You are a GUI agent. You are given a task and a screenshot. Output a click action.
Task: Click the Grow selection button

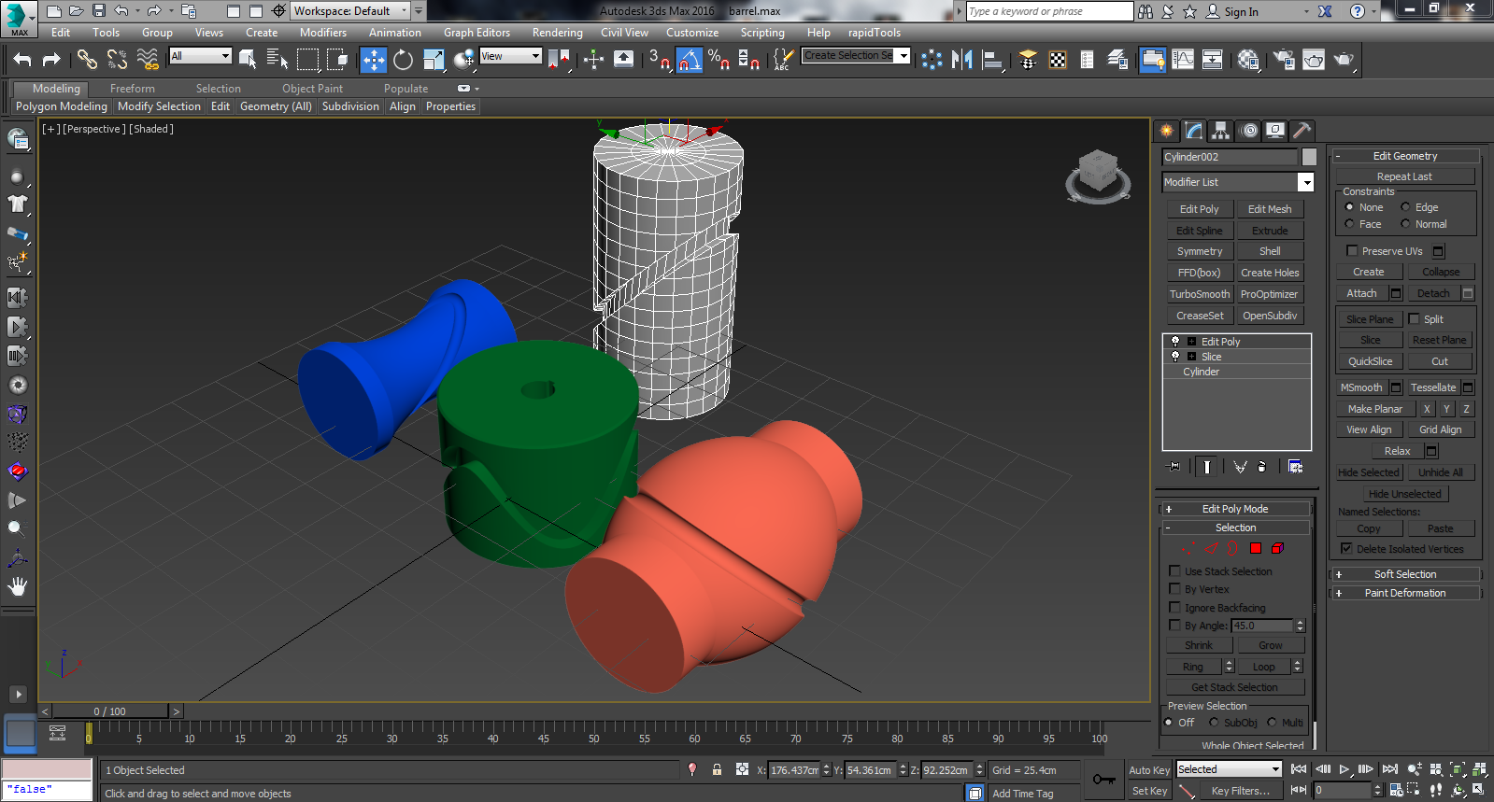coord(1270,645)
